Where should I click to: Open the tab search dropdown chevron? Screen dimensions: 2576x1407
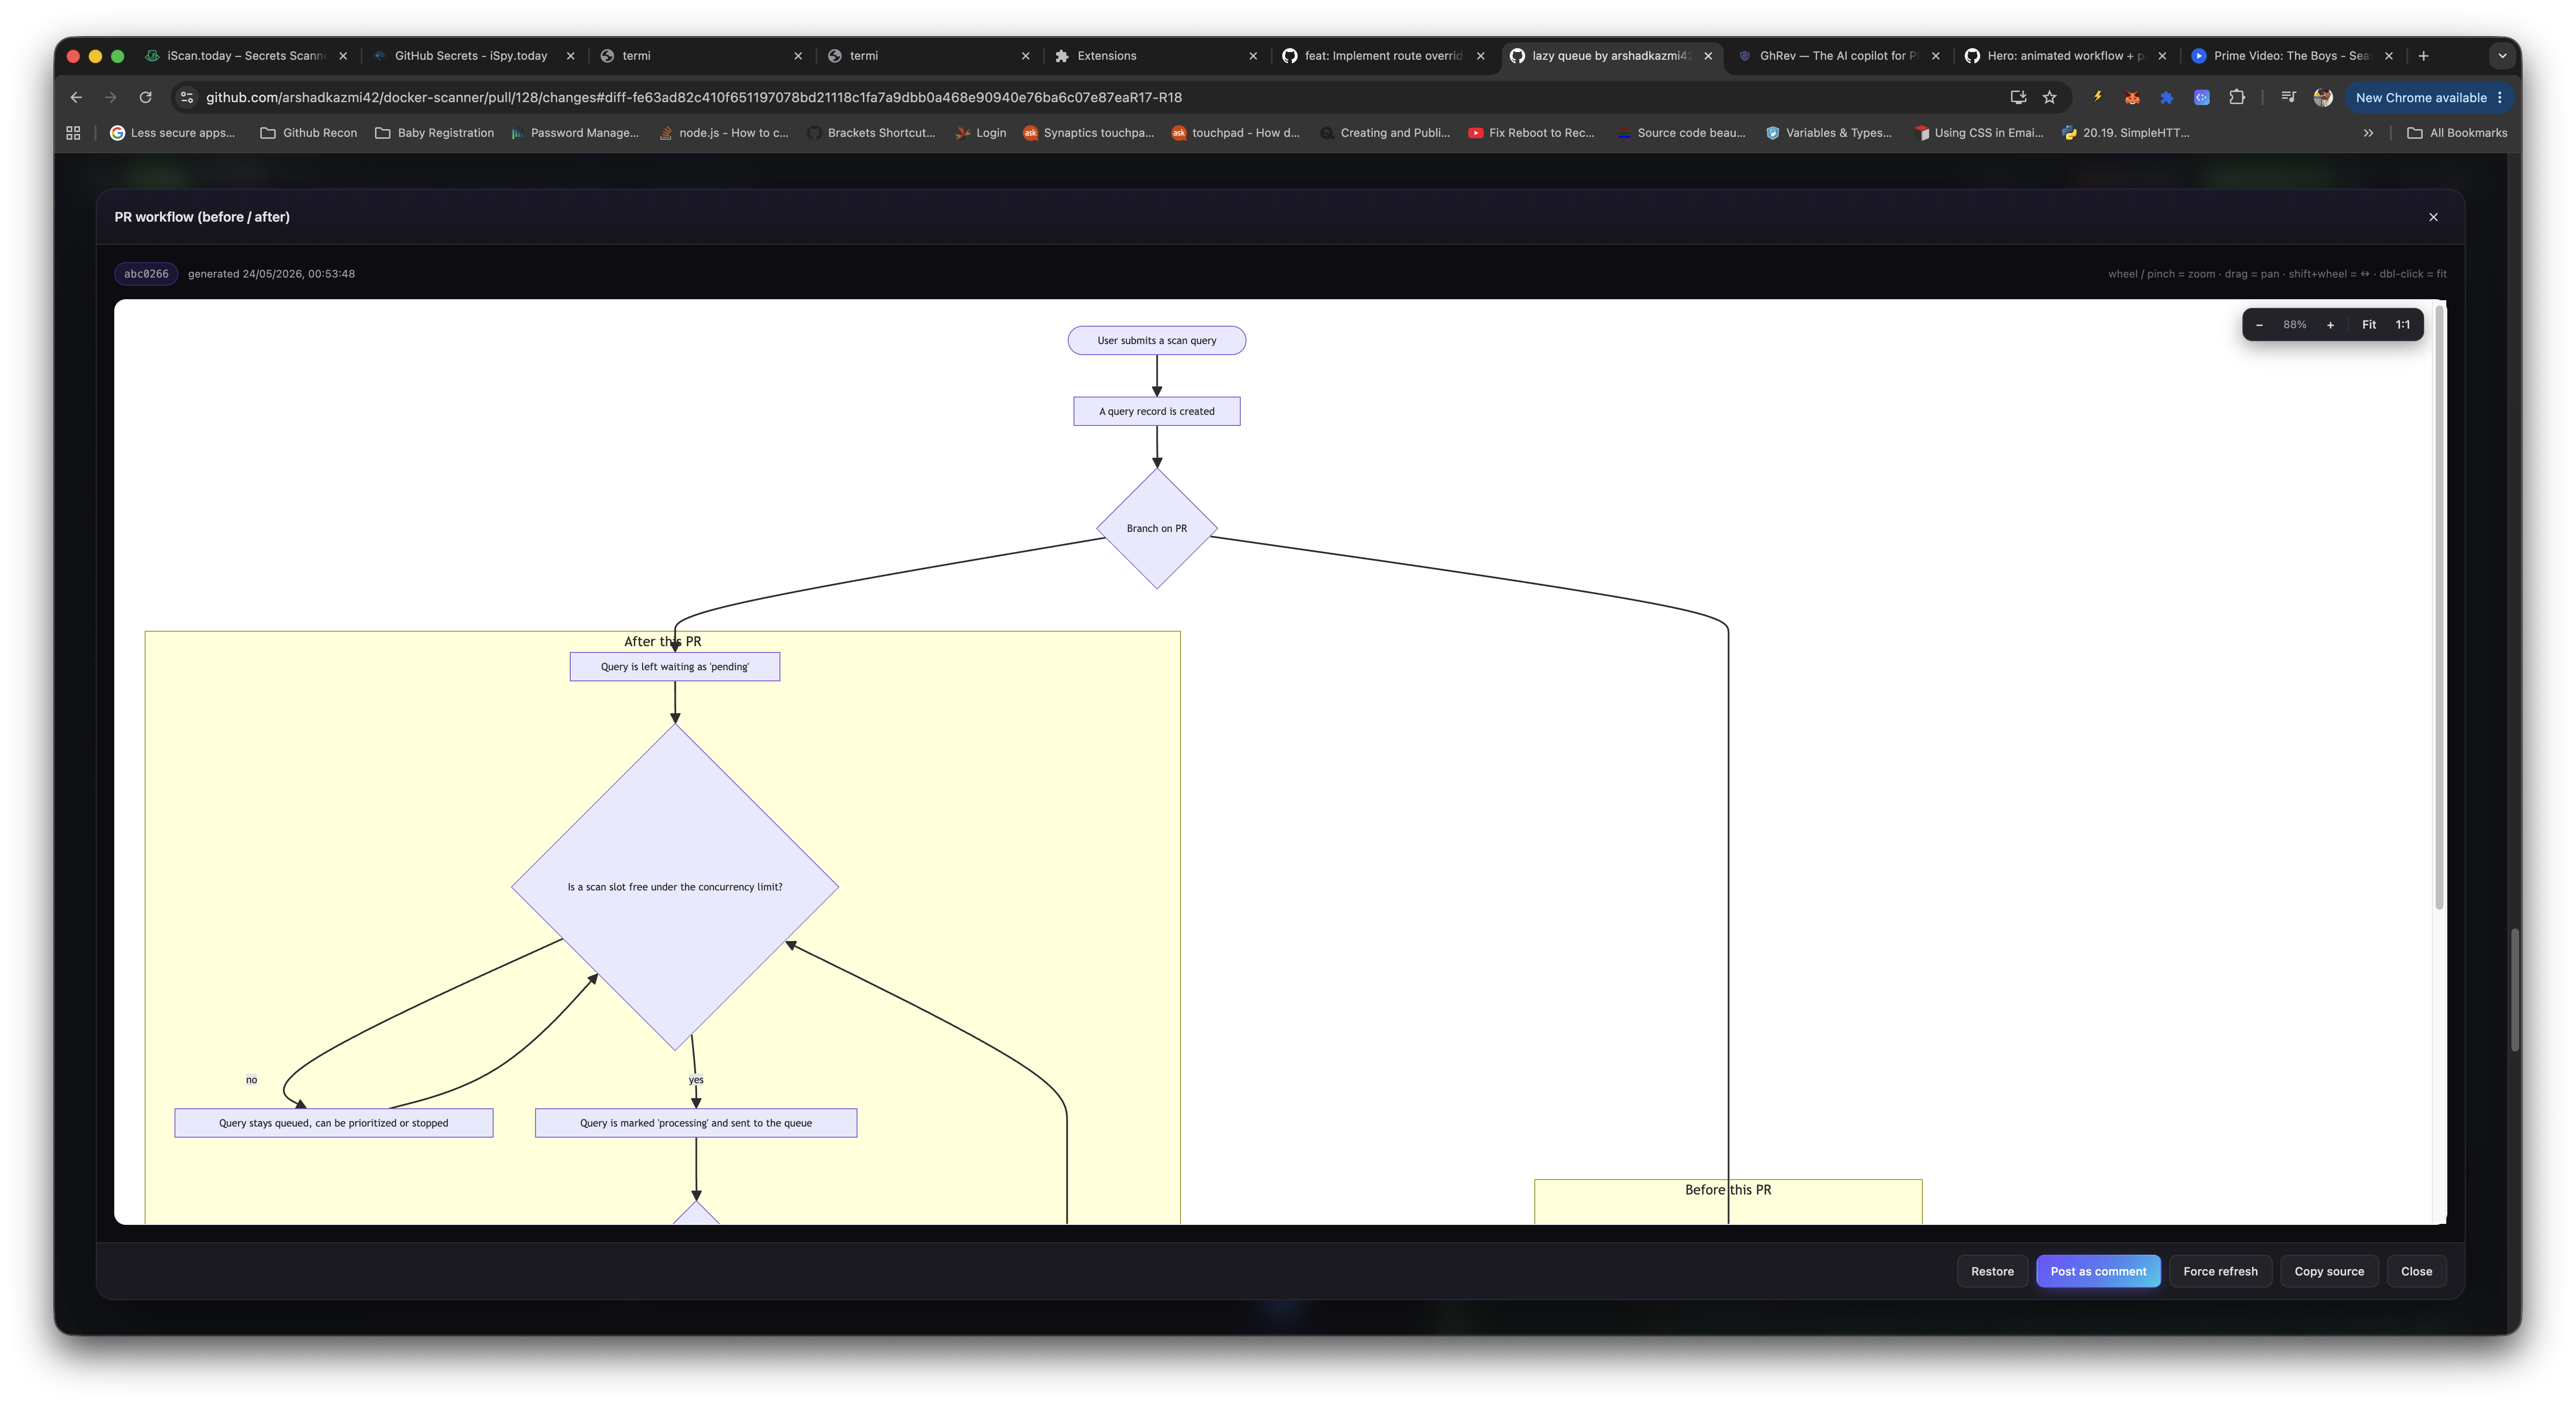(2502, 56)
